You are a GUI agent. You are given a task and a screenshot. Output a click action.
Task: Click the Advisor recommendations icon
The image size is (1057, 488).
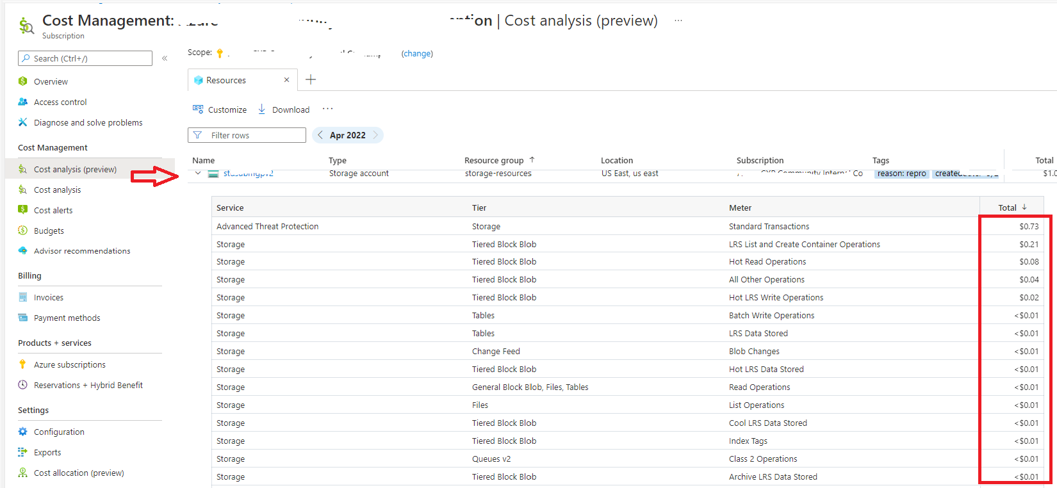click(23, 251)
